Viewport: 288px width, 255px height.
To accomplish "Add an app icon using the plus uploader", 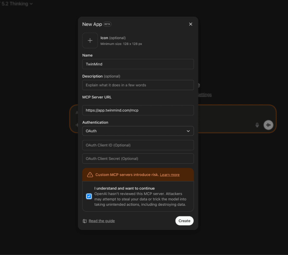I will (90, 40).
